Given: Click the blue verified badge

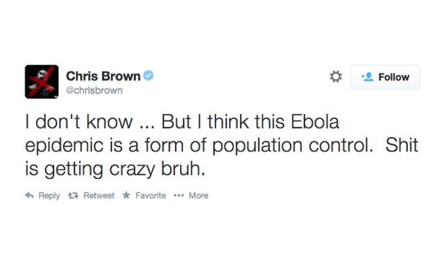Looking at the screenshot, I should click(149, 76).
